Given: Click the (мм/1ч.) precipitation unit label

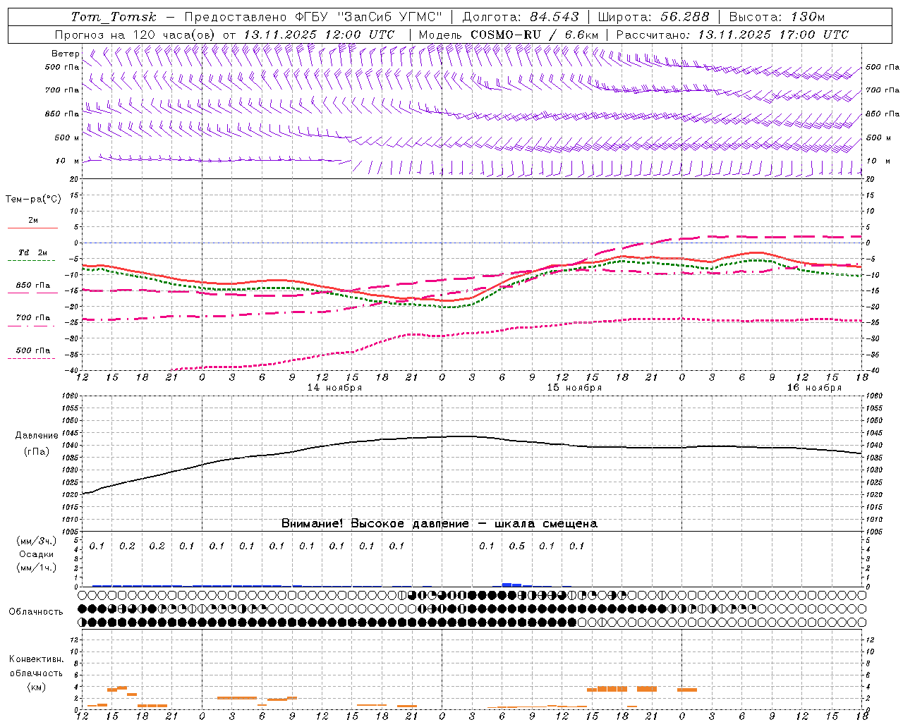Looking at the screenshot, I should [x=37, y=568].
